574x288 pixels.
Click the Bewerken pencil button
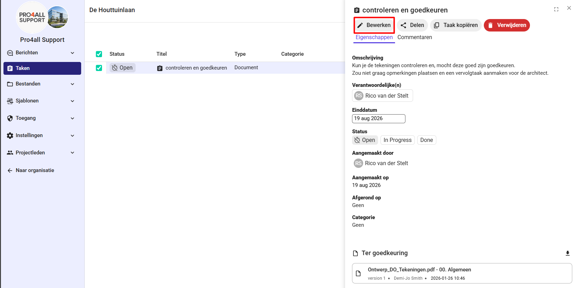click(374, 25)
